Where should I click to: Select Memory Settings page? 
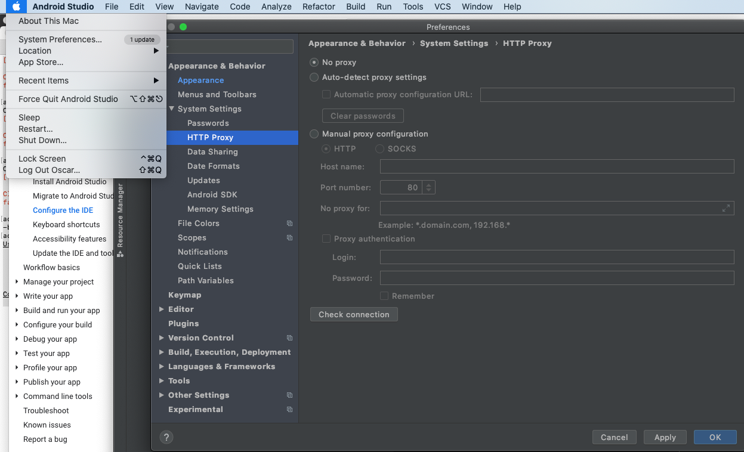pyautogui.click(x=220, y=209)
